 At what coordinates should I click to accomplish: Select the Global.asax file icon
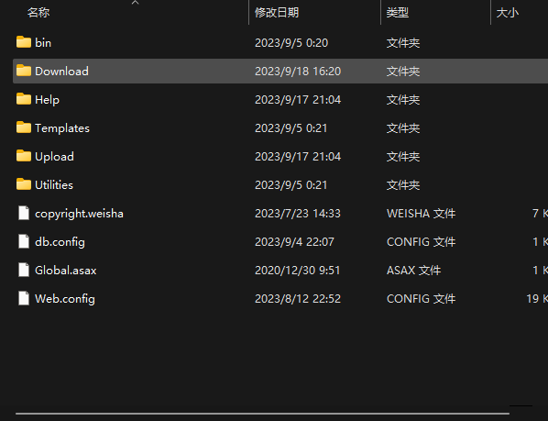tap(24, 270)
